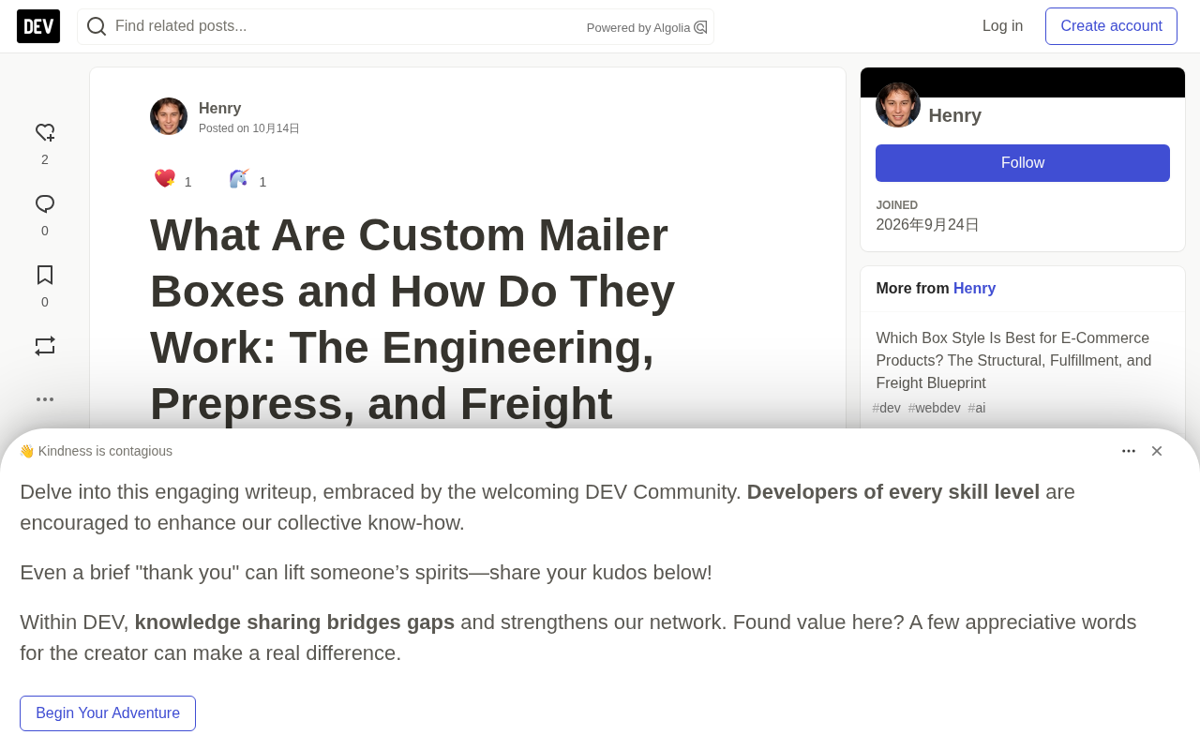Image resolution: width=1200 pixels, height=750 pixels.
Task: Open the banner's three-dot options menu
Action: (1129, 451)
